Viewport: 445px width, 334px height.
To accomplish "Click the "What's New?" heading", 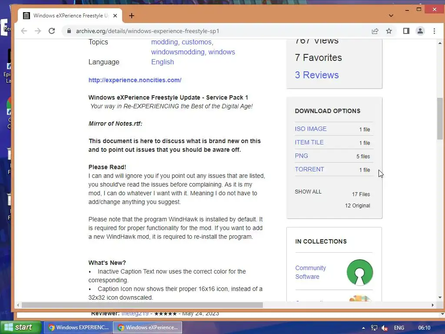I will click(107, 263).
